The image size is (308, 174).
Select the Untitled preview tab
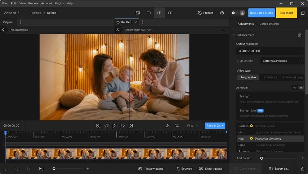click(x=126, y=22)
